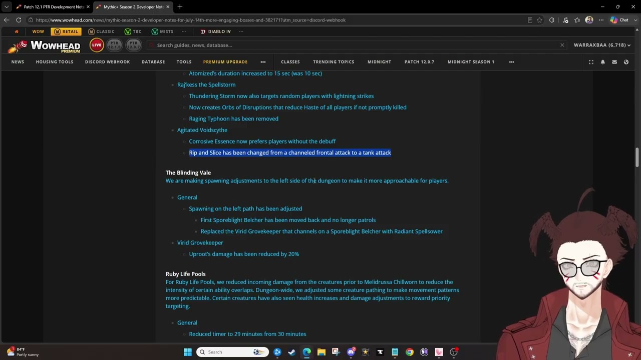Click the Windows taskbar Search box
The height and width of the screenshot is (360, 641).
(231, 352)
